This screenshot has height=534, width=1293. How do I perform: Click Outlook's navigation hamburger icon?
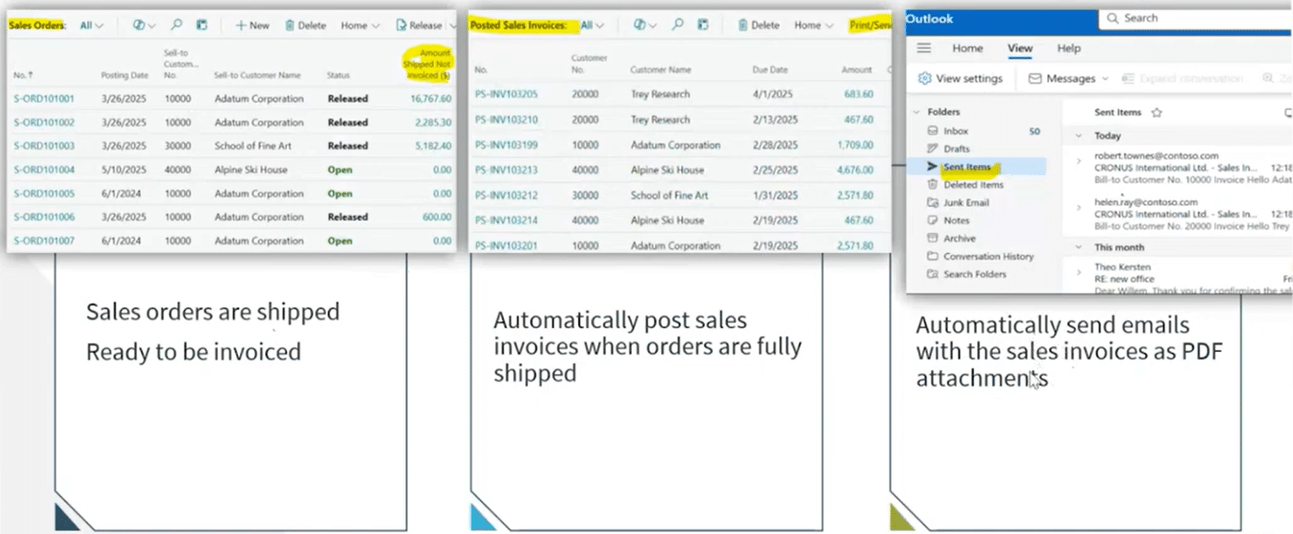924,48
